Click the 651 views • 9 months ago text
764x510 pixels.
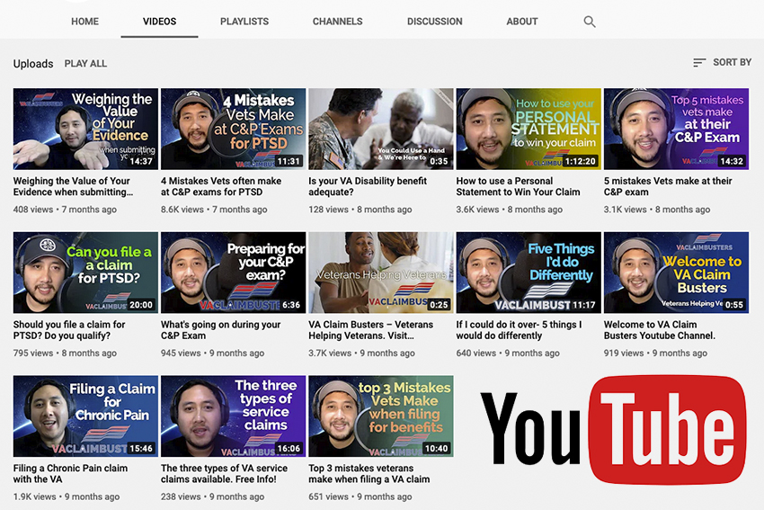(x=360, y=497)
